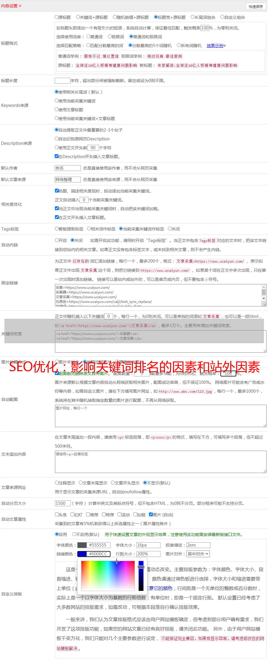This screenshot has width=268, height=662.
Task: Choose 极限词 word library radio
Action: click(110, 36)
